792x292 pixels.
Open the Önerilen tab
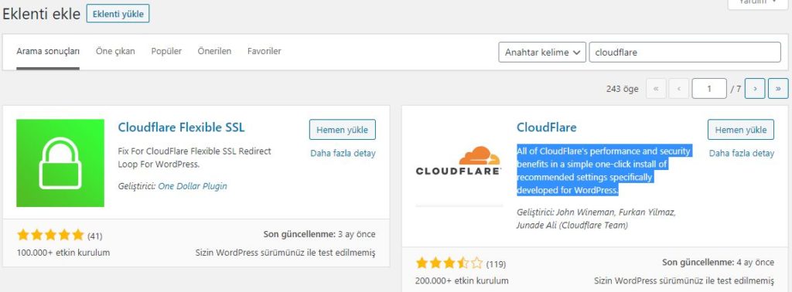point(214,52)
